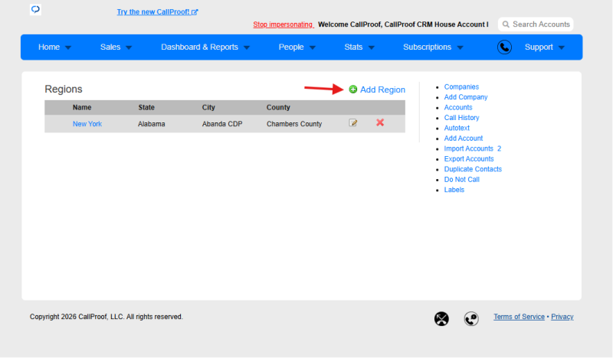The image size is (613, 358).
Task: Click the phone icon in navigation bar
Action: (x=504, y=47)
